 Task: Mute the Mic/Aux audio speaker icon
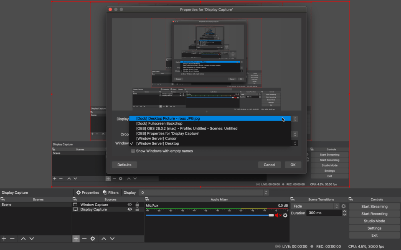(x=278, y=215)
